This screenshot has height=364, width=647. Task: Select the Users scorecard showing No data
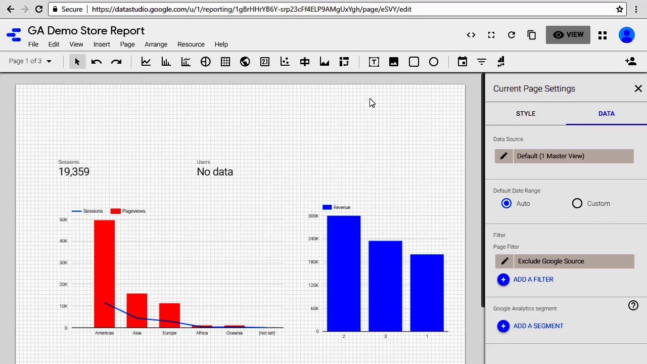tap(215, 168)
